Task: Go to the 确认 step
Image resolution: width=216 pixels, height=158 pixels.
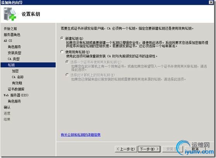Action: tap(7, 107)
